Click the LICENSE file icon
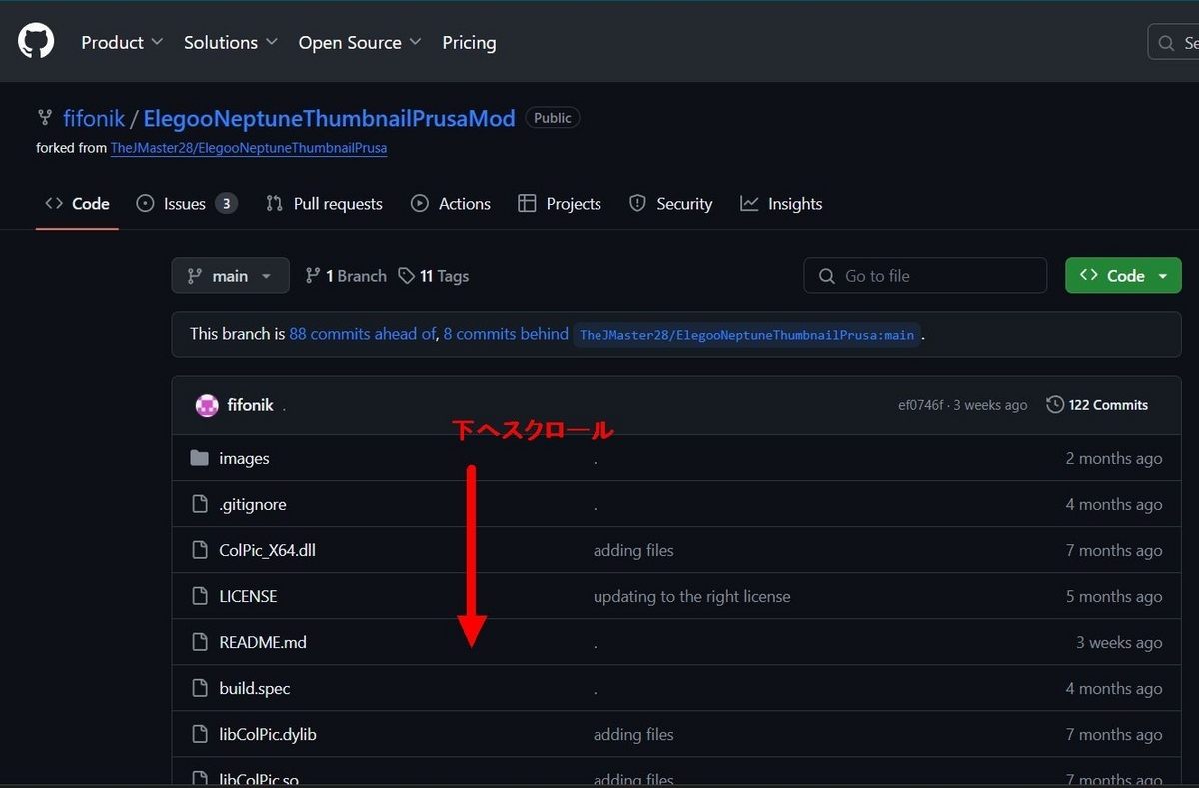 (x=200, y=596)
